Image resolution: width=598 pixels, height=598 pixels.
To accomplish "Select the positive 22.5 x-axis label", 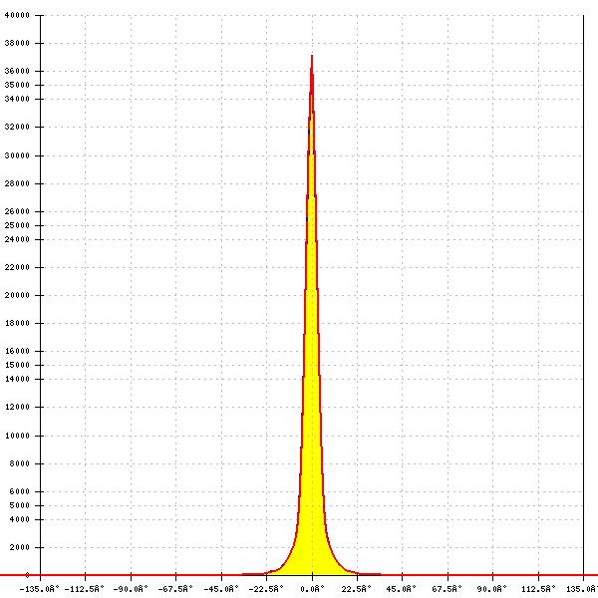I will click(356, 589).
